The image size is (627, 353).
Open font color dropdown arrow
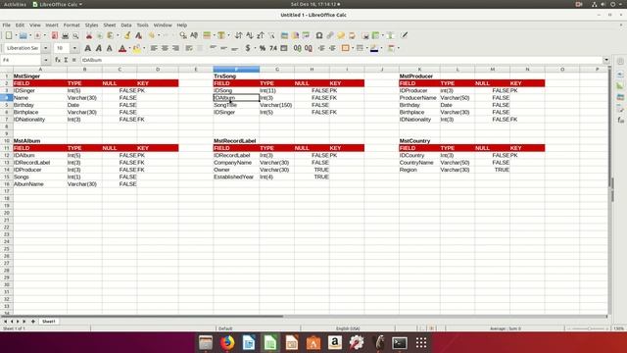point(129,48)
